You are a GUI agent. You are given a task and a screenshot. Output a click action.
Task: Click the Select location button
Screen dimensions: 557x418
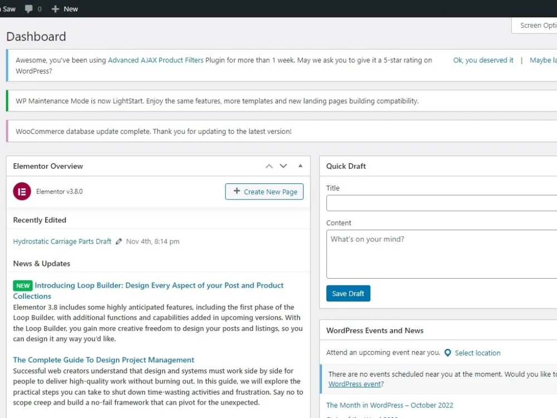tap(477, 353)
